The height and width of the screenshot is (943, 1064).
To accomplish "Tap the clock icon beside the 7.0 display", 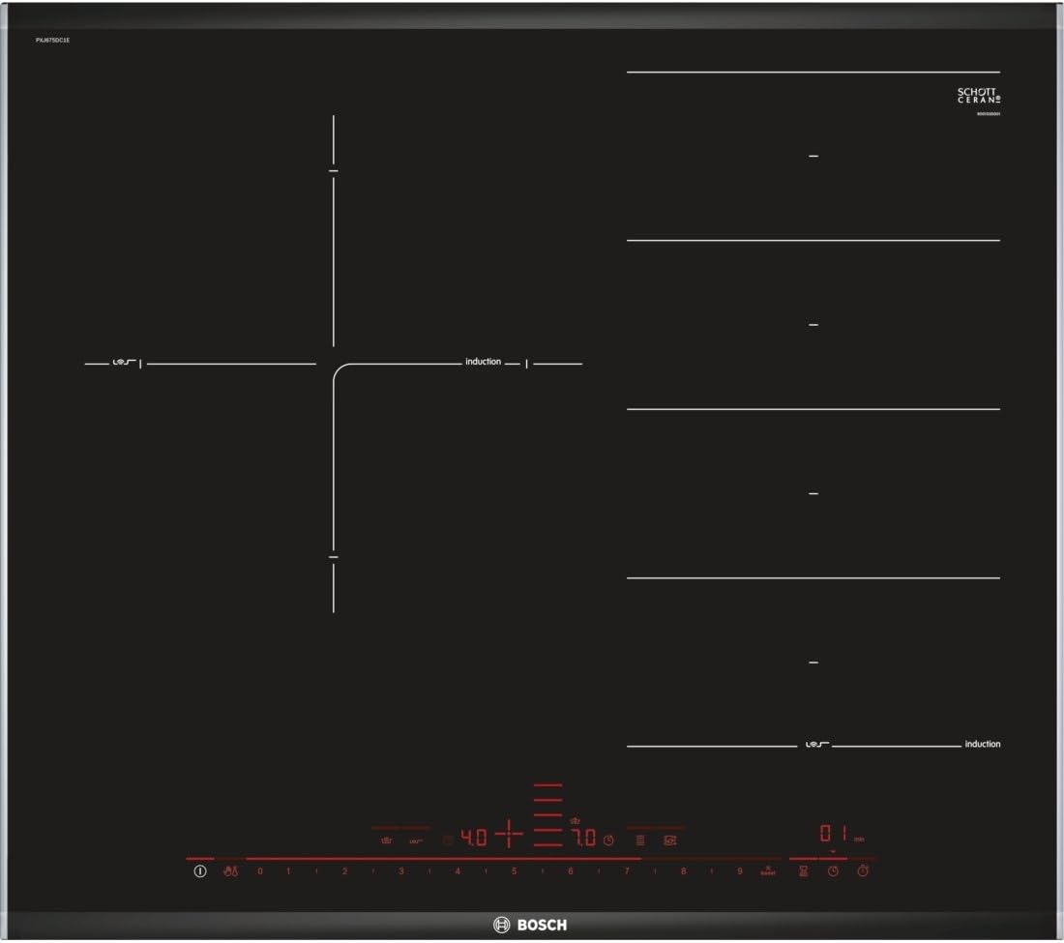I will pyautogui.click(x=607, y=840).
